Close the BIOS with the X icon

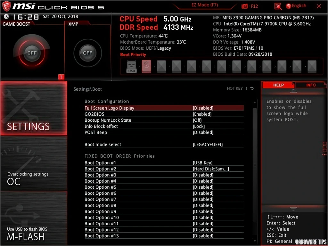tap(319, 6)
